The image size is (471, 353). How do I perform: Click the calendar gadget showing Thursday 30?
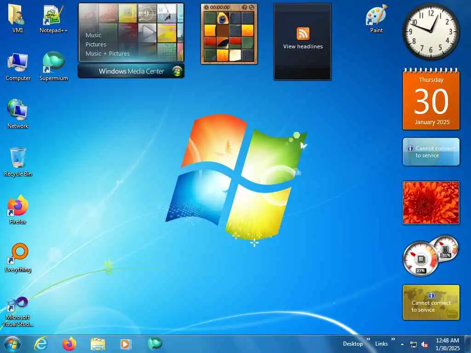tap(431, 99)
